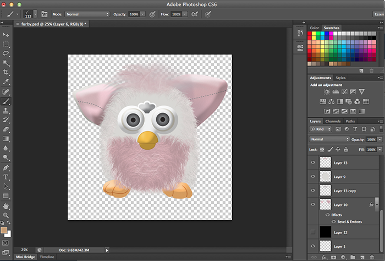Select the Zoom tool
The image size is (385, 261).
point(5,215)
